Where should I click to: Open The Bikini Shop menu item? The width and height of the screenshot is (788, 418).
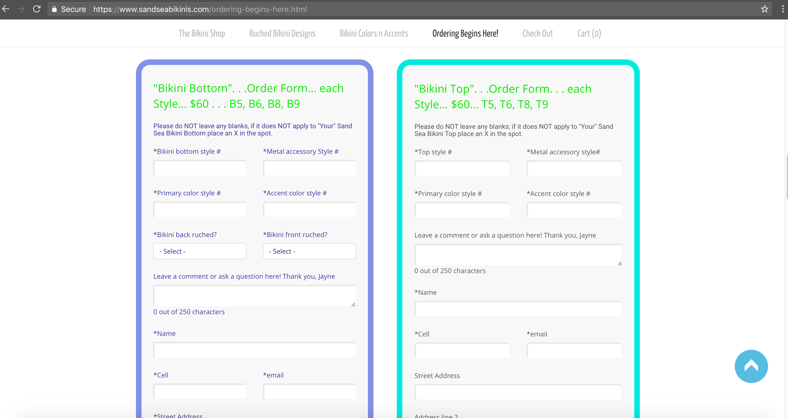pos(202,33)
